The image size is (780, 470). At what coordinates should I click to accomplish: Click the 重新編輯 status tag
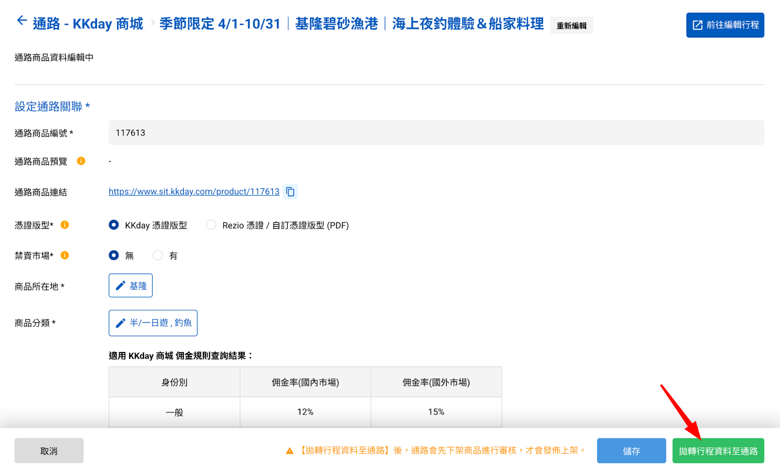(x=571, y=25)
